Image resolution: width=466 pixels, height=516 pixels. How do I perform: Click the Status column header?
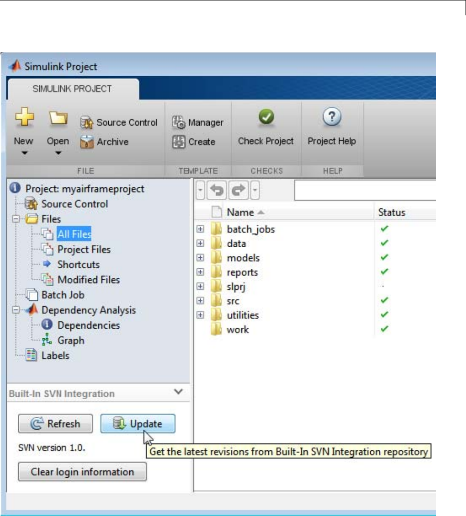pos(391,212)
